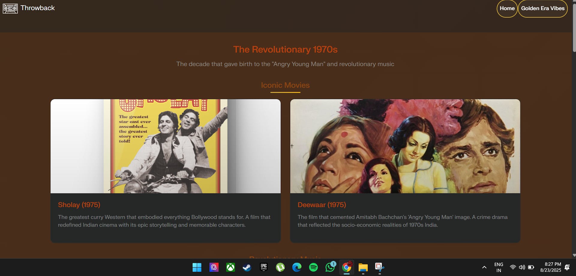Open Microsoft Edge from the taskbar
Viewport: 576px width, 276px height.
coord(297,267)
